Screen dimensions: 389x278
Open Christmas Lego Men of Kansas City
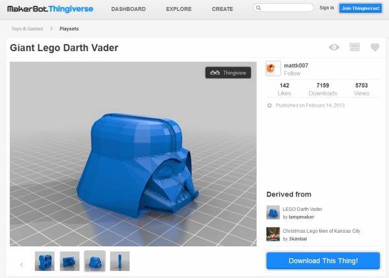click(322, 231)
